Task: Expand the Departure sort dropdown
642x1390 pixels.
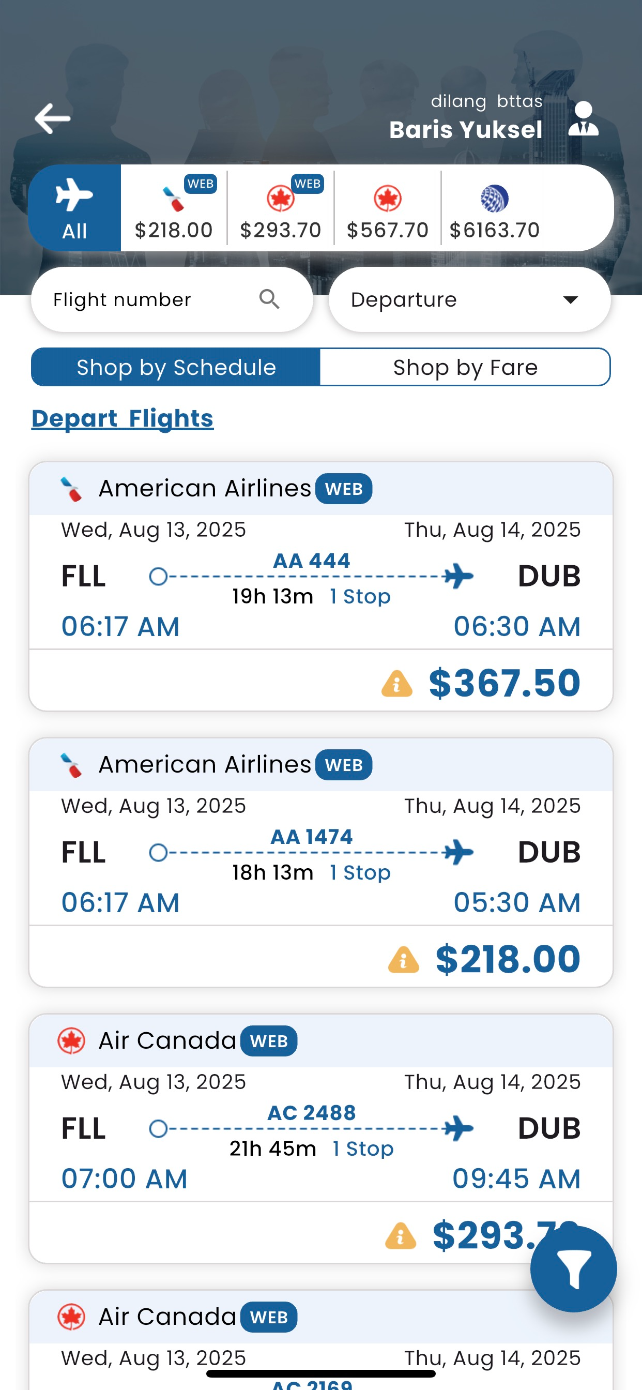Action: (x=469, y=299)
